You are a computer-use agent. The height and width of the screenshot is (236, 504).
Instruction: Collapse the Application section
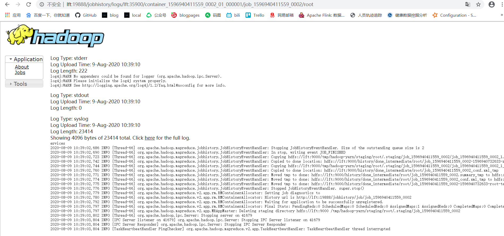click(x=24, y=59)
